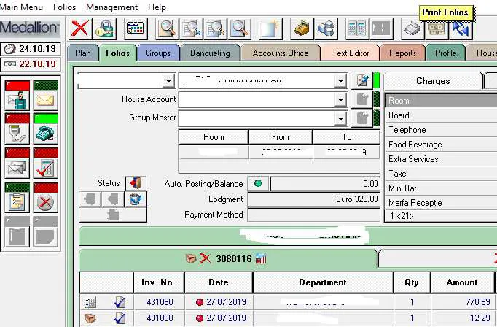Switch to the Banqueting tab
The width and height of the screenshot is (497, 327).
pyautogui.click(x=210, y=53)
